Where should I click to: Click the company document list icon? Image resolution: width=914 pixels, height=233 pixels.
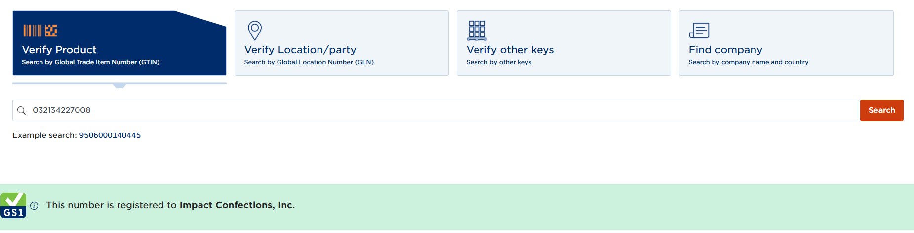699,31
